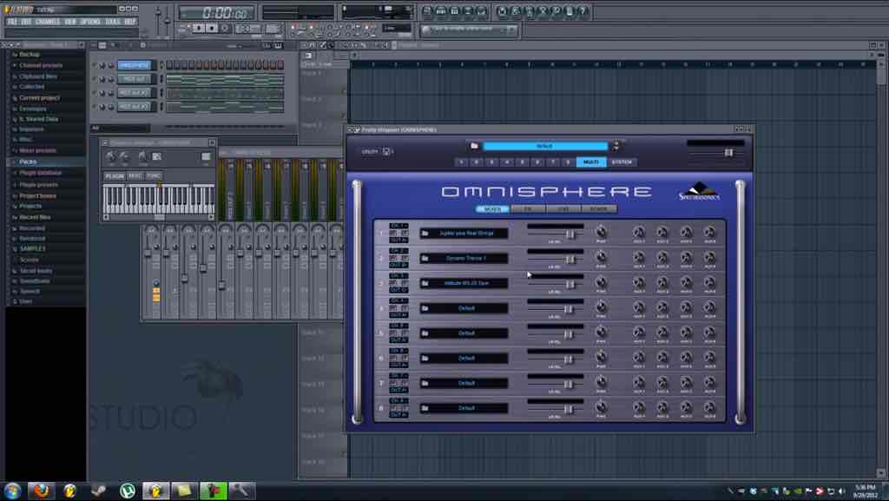The image size is (889, 501).
Task: Expand the Packs folder in the browser
Action: (28, 162)
